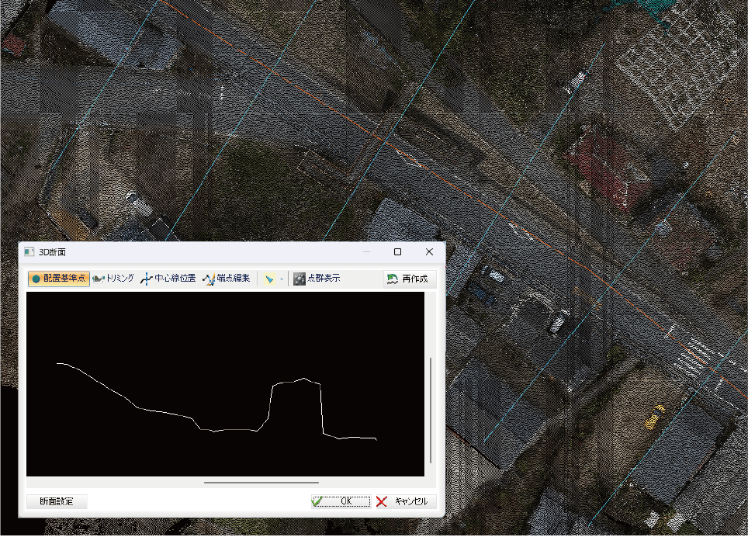Viewport: 748px width, 537px height.
Task: Confirm with the OK button
Action: (x=341, y=501)
